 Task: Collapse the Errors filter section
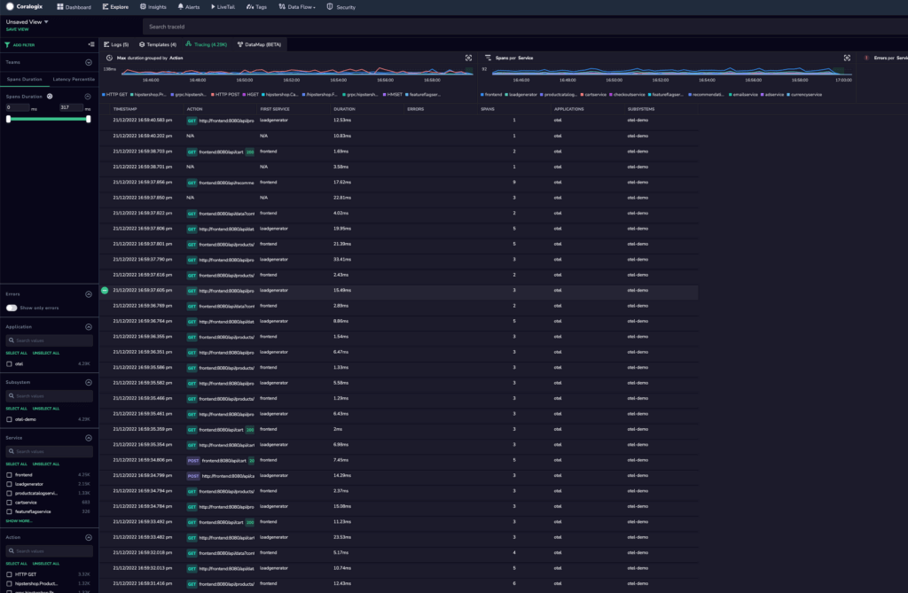click(89, 294)
